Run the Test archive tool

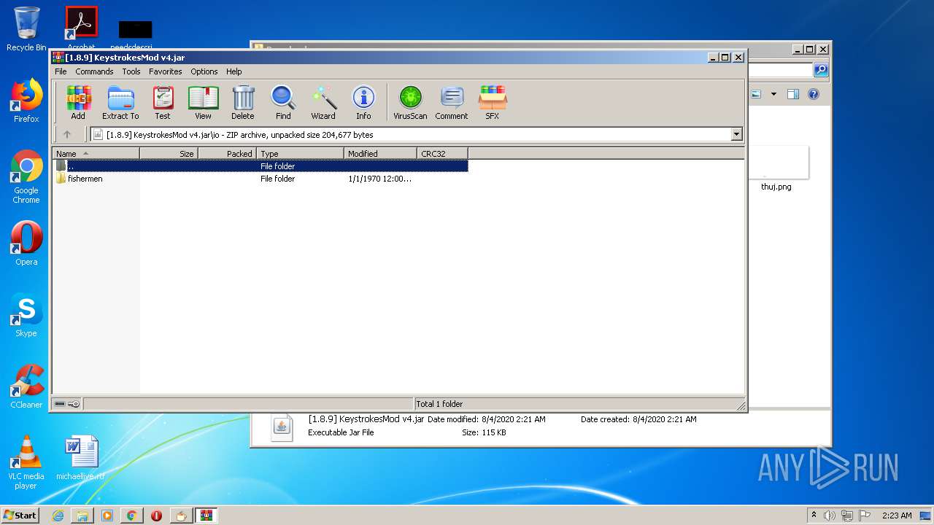163,103
